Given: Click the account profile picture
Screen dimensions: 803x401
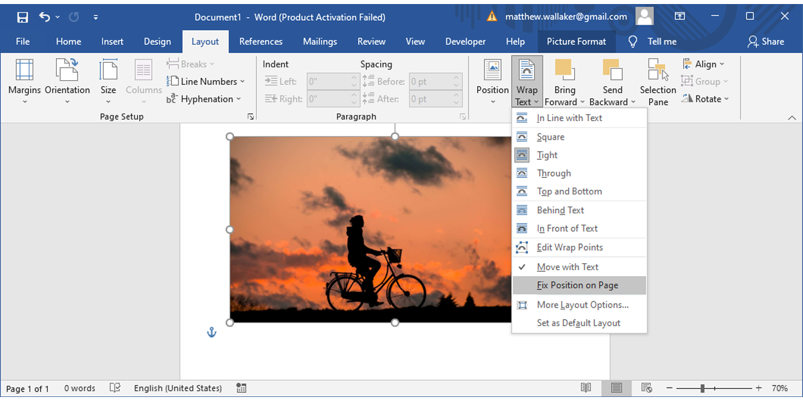Looking at the screenshot, I should click(644, 16).
